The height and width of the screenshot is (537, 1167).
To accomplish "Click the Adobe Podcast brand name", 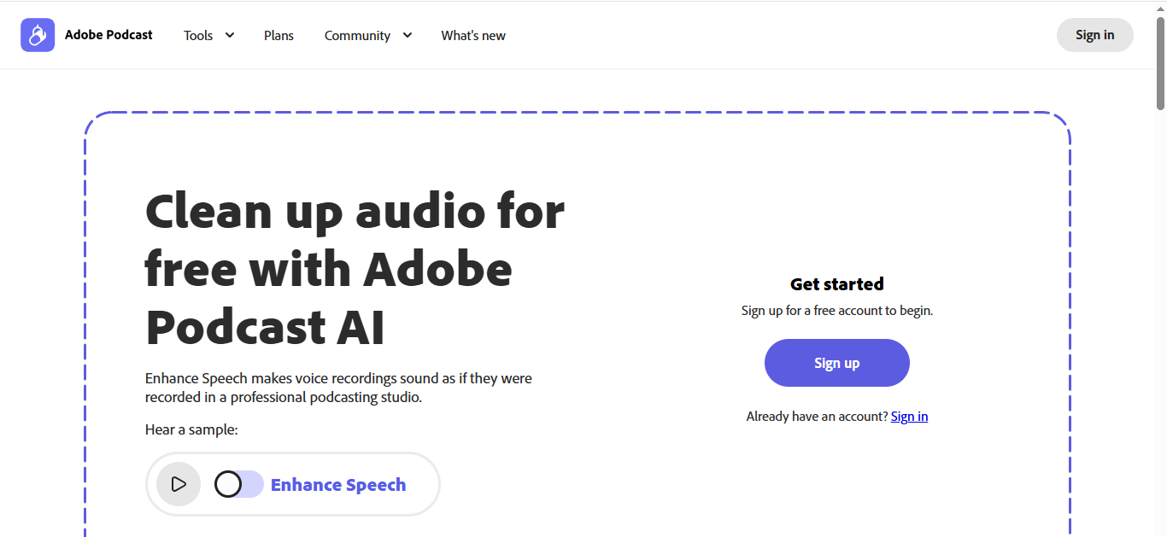I will (108, 35).
